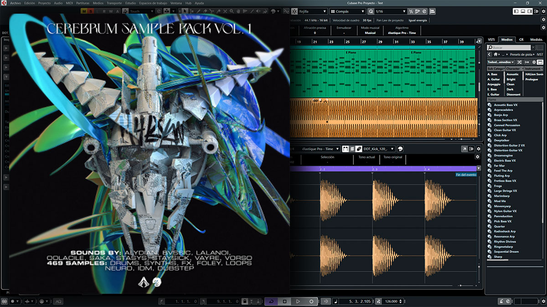Switch to the CR tab

[x=521, y=40]
